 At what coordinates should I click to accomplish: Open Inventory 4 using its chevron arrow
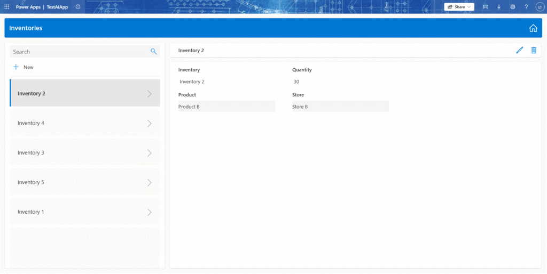150,123
